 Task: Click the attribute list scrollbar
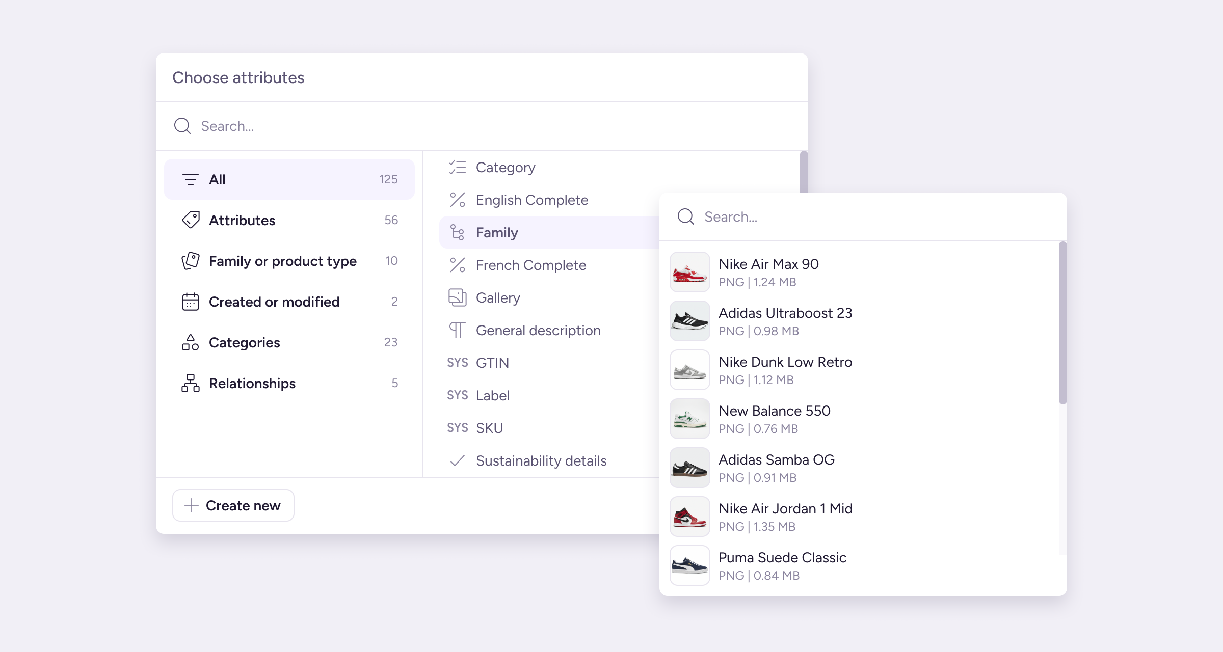point(804,172)
